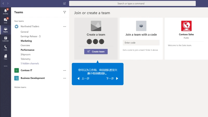Click the Business Development team avatar
This screenshot has width=208, height=117.
pos(17,78)
